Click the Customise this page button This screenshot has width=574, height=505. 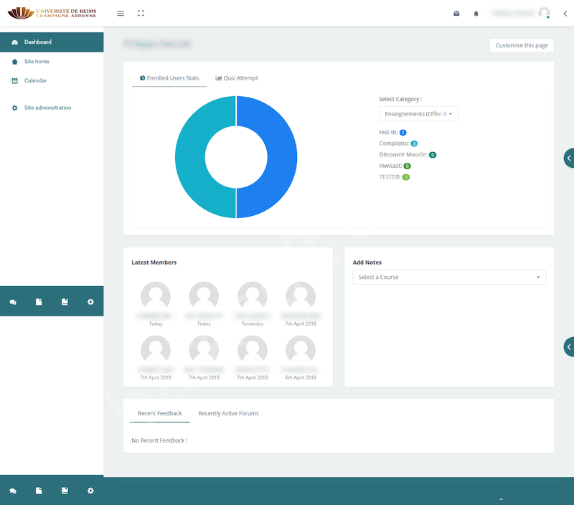pyautogui.click(x=522, y=45)
